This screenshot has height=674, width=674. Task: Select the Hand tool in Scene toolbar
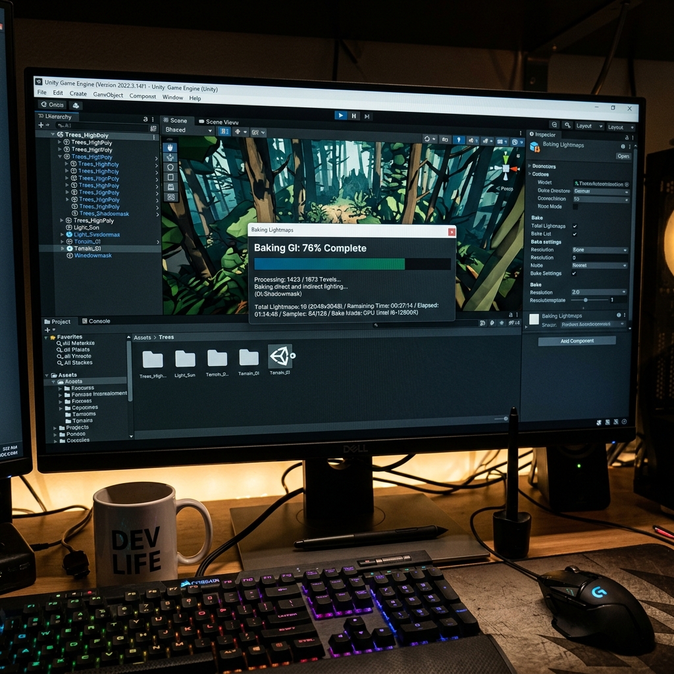click(170, 148)
